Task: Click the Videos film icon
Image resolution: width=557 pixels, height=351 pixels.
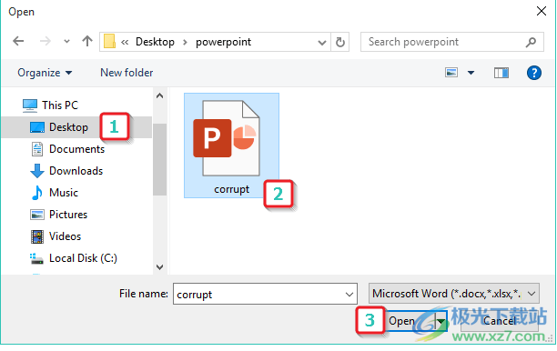Action: tap(37, 236)
